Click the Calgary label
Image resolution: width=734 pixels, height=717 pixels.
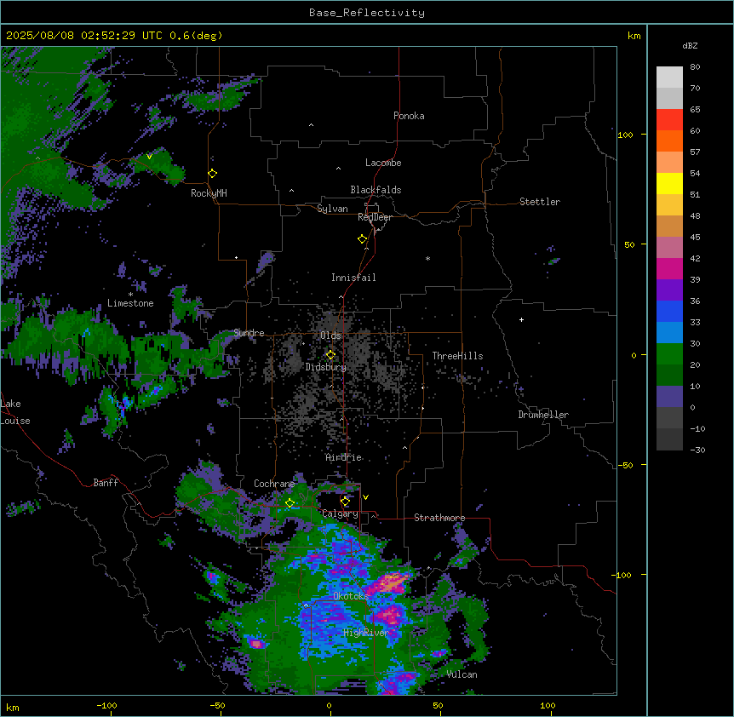click(x=341, y=513)
